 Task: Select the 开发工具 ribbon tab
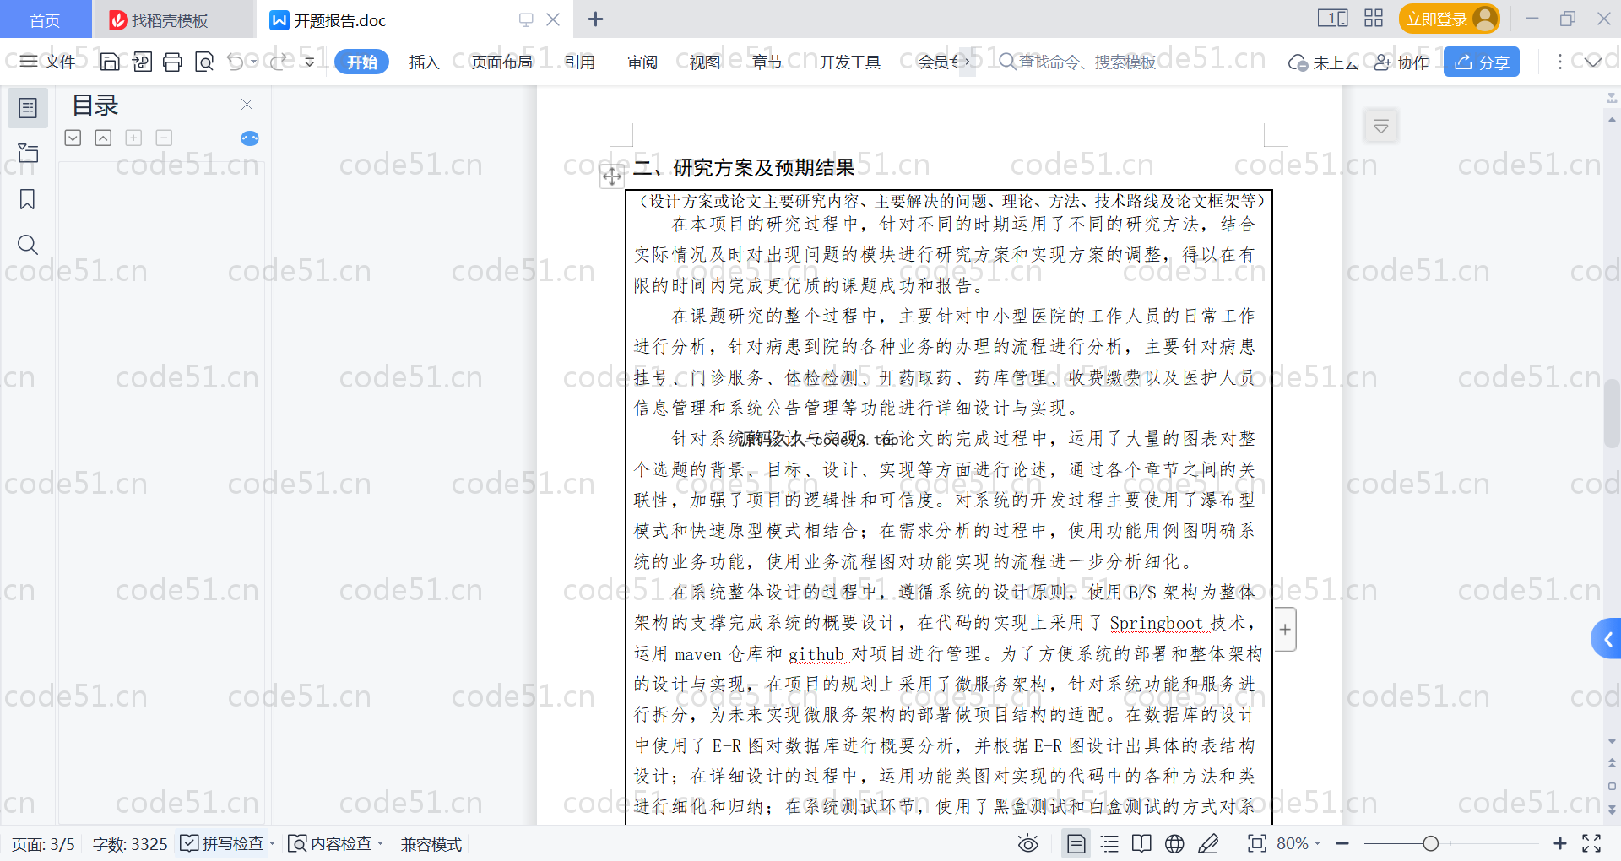point(849,62)
